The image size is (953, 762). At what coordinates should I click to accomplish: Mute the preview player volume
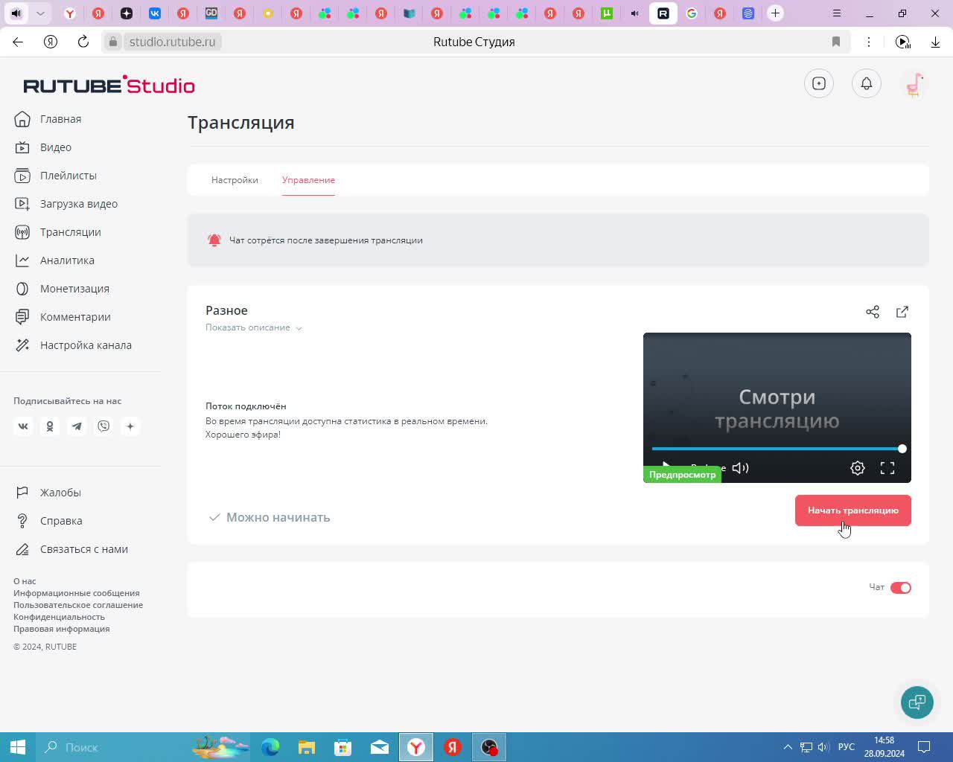click(740, 468)
